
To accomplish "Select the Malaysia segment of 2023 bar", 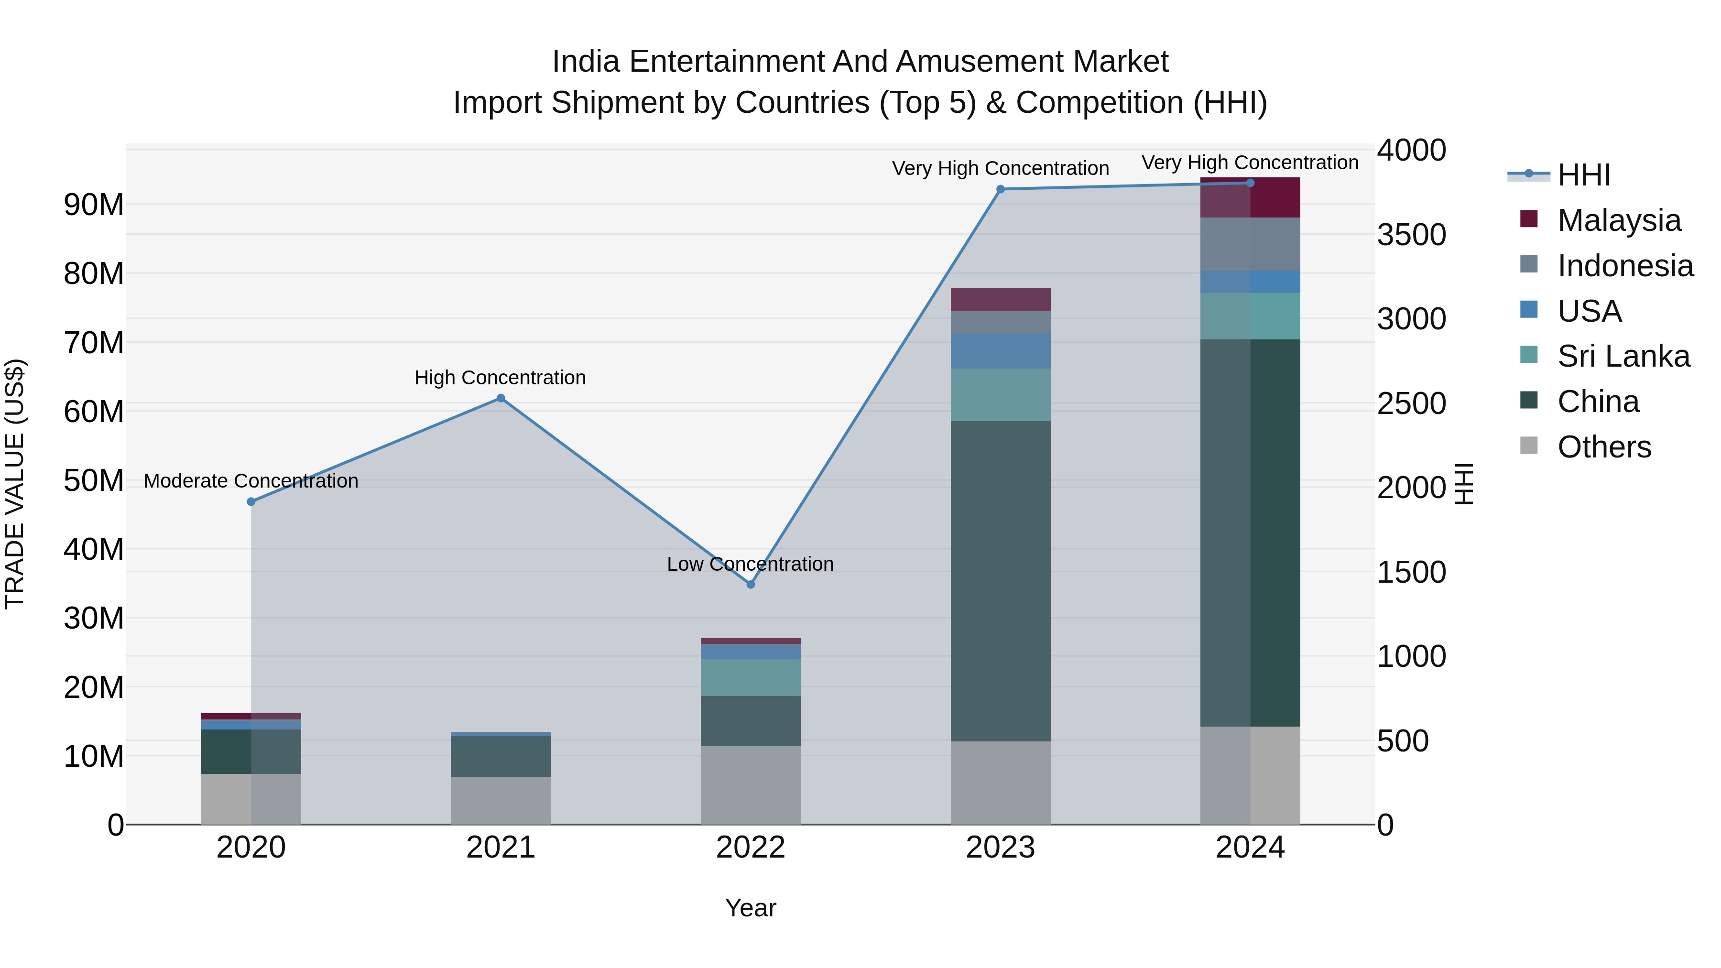I will pyautogui.click(x=1000, y=300).
